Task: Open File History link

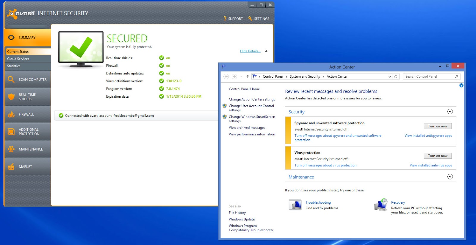Action: [x=237, y=213]
